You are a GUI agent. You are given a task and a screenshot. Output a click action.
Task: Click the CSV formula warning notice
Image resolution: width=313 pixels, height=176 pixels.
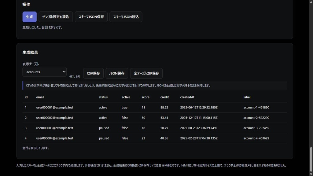(x=155, y=86)
